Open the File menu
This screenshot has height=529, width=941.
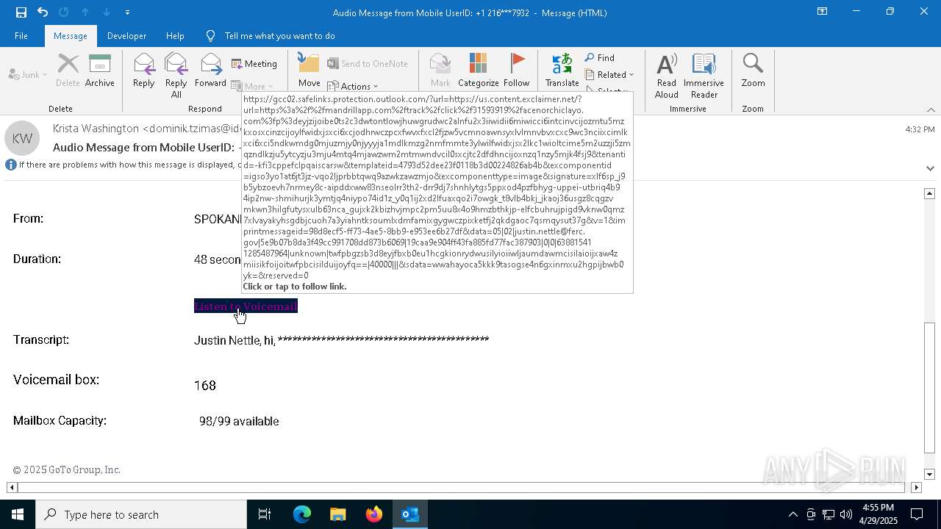(21, 36)
